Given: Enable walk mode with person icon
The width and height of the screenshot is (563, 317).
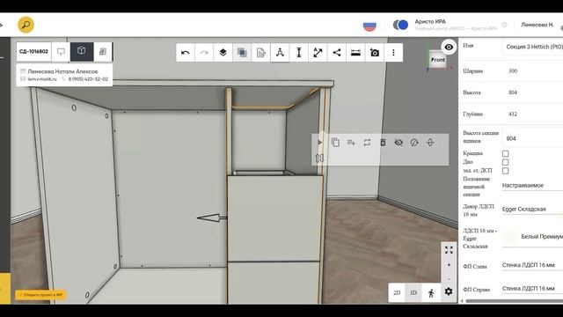Looking at the screenshot, I should tap(431, 292).
